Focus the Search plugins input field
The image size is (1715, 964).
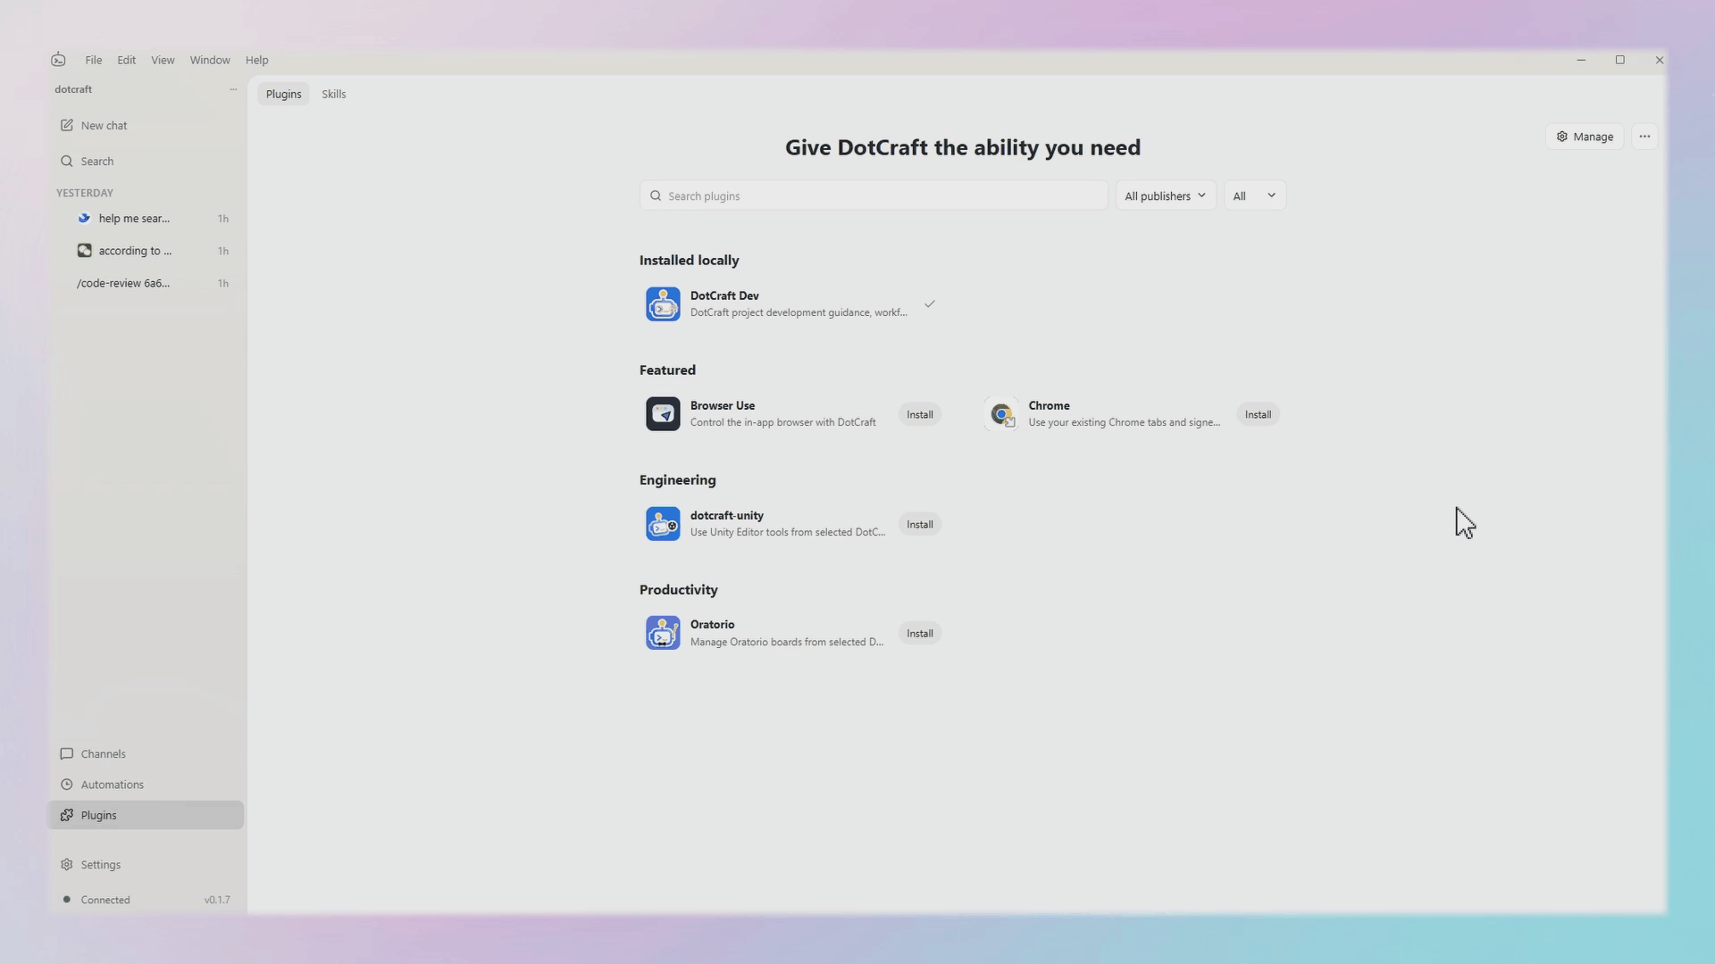click(874, 195)
